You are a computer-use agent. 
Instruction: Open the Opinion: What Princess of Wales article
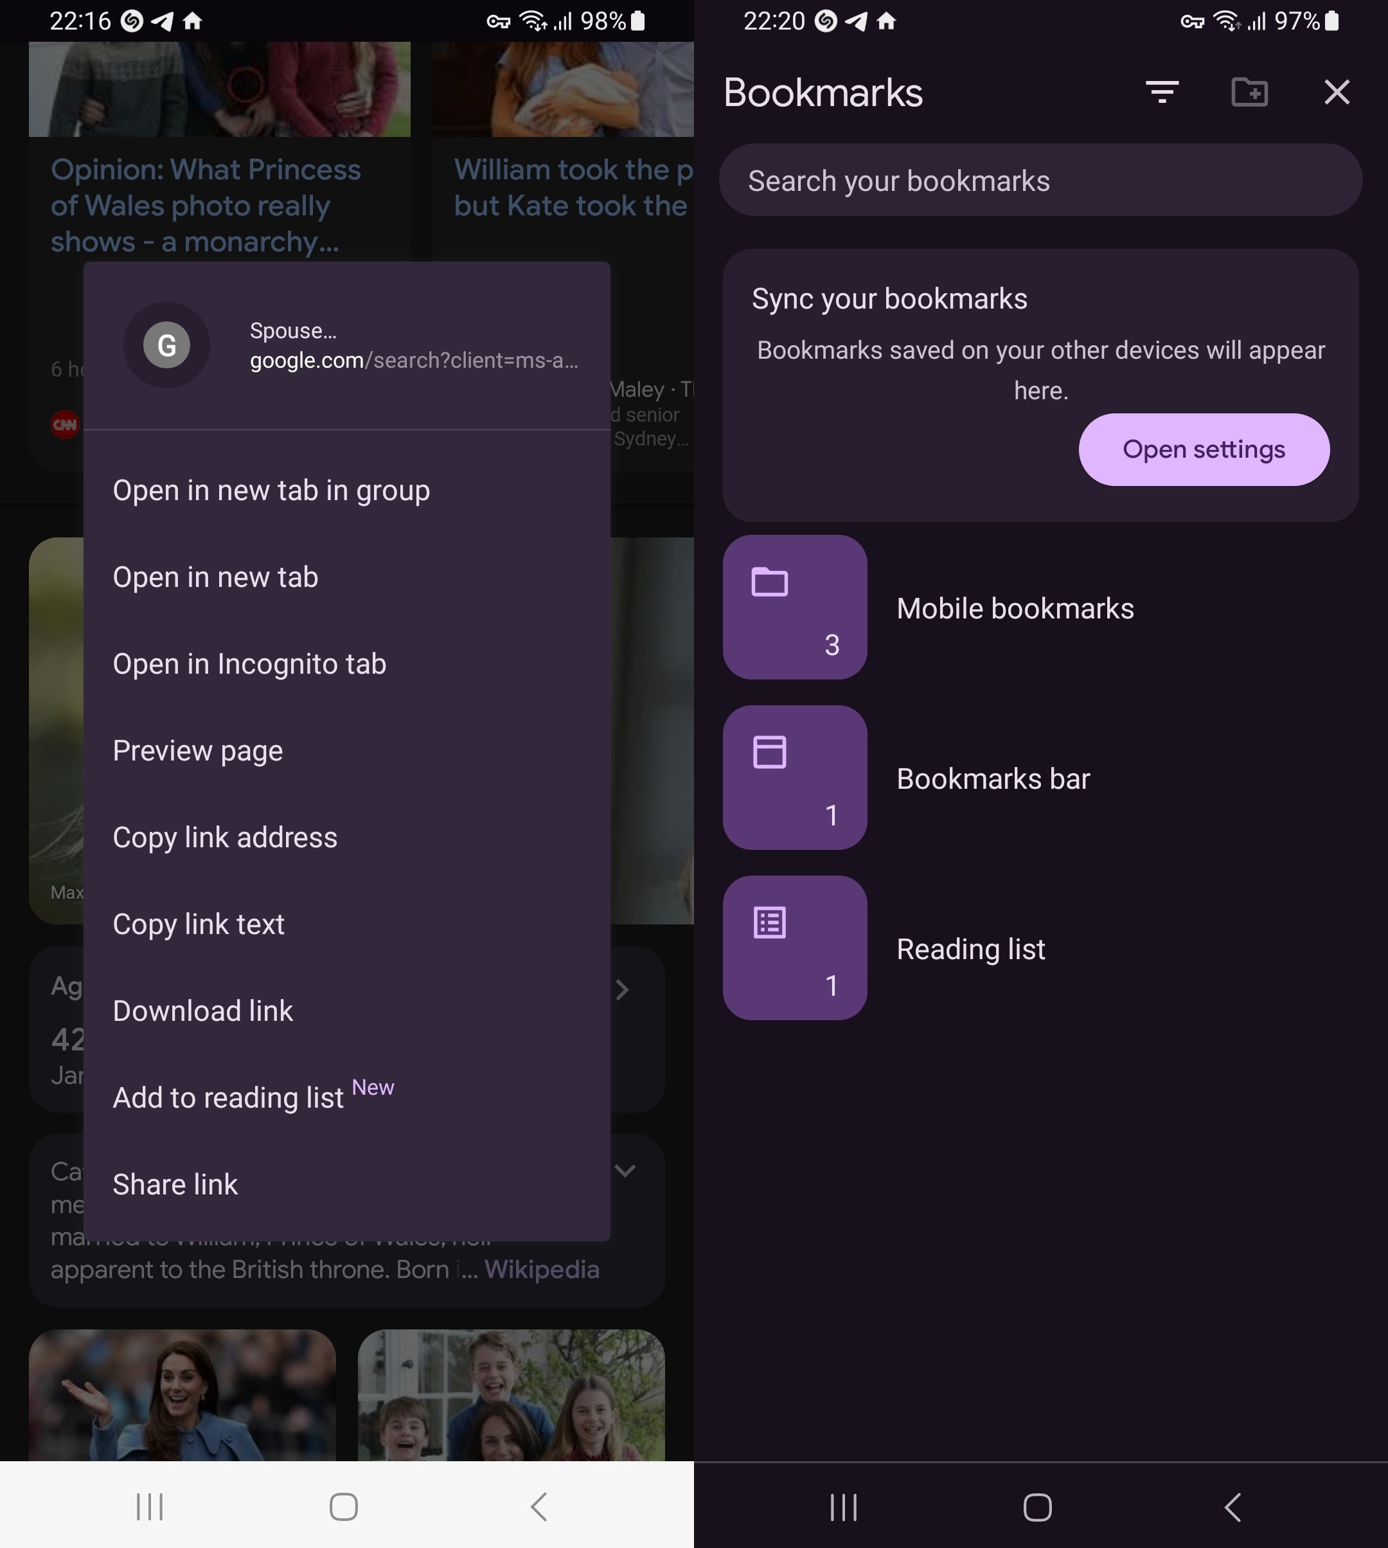tap(205, 205)
